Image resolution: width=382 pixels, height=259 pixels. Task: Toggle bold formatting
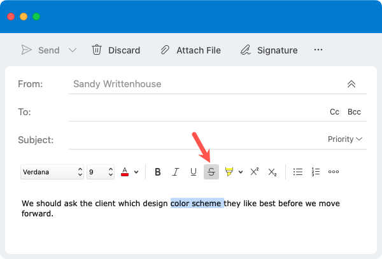(x=158, y=172)
